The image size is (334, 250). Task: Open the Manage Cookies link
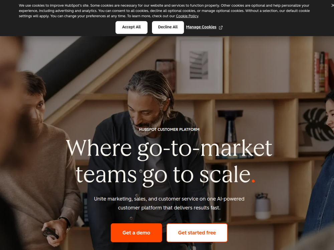(x=201, y=27)
